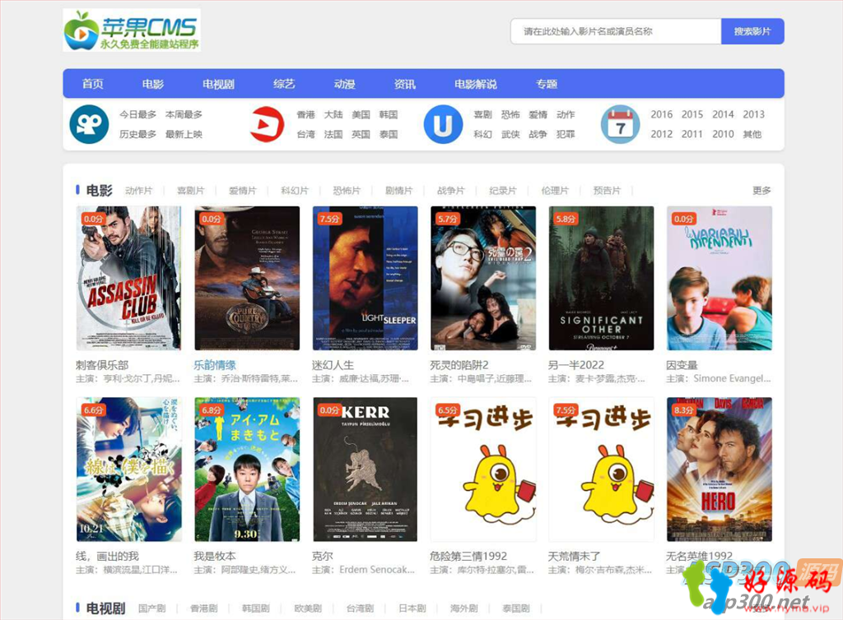Filter by genre 恐怖

coord(510,114)
